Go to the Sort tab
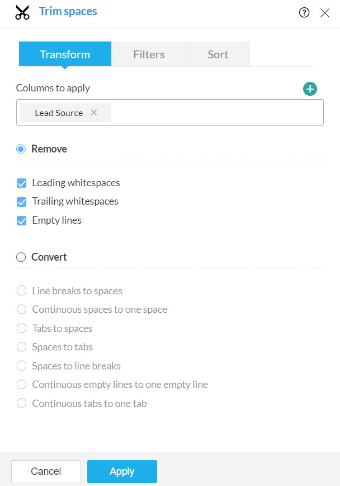340x486 pixels. [x=218, y=54]
